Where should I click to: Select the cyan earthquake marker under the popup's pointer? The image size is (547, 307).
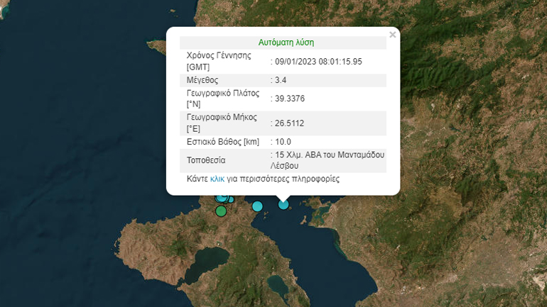tap(283, 204)
